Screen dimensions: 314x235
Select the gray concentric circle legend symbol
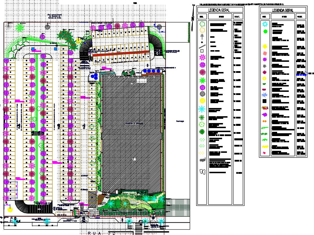[x=202, y=94]
